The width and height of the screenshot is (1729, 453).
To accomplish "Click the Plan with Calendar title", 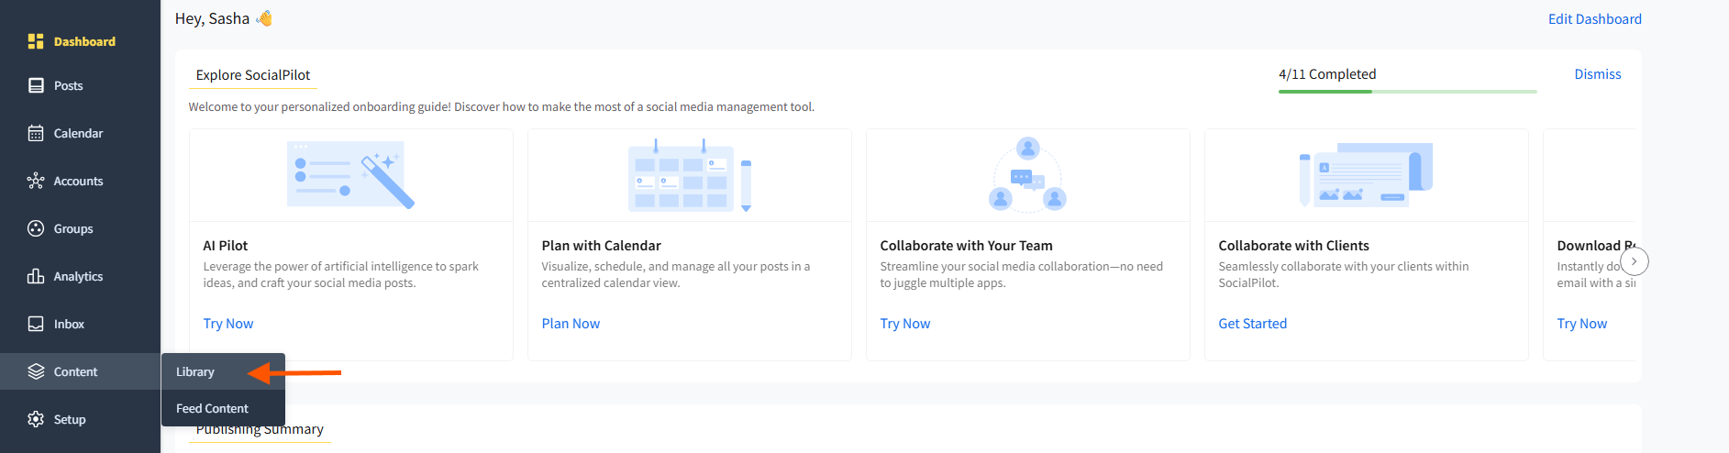I will (x=602, y=246).
